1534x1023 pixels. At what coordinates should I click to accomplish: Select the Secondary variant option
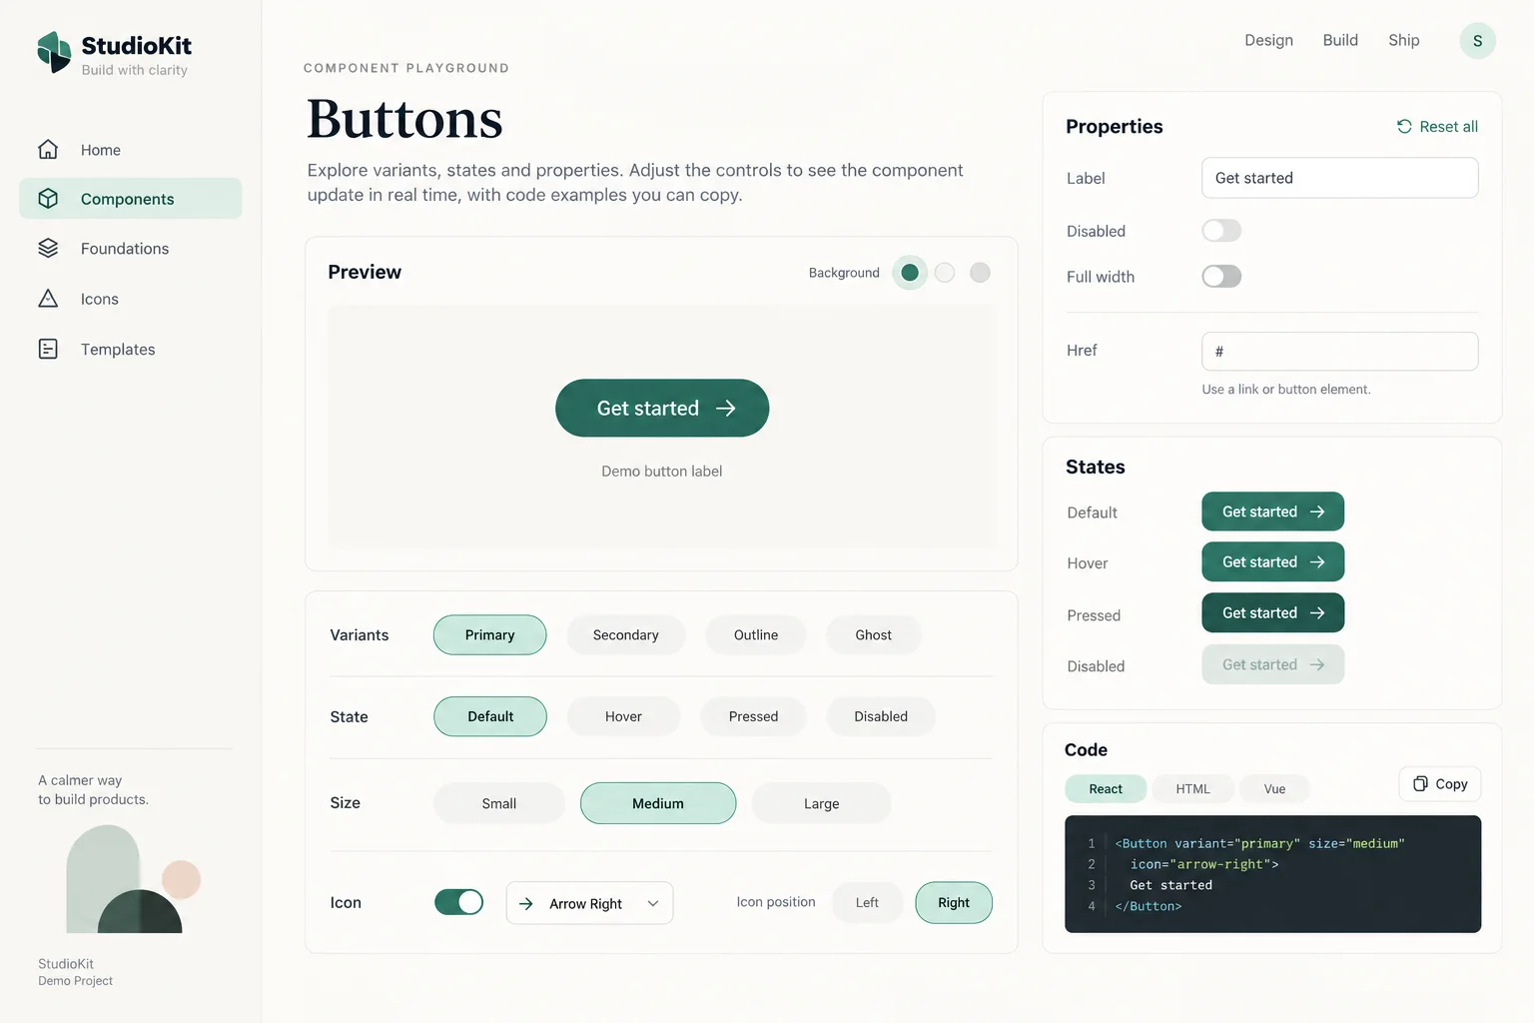626,635
